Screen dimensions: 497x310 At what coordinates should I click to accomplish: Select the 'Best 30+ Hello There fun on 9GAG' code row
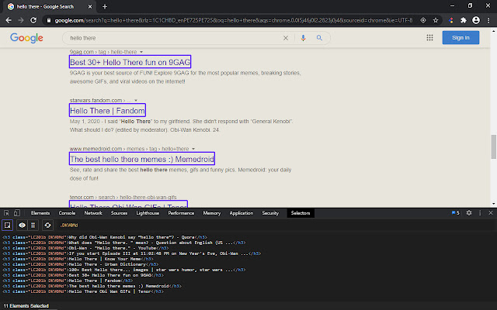point(83,275)
